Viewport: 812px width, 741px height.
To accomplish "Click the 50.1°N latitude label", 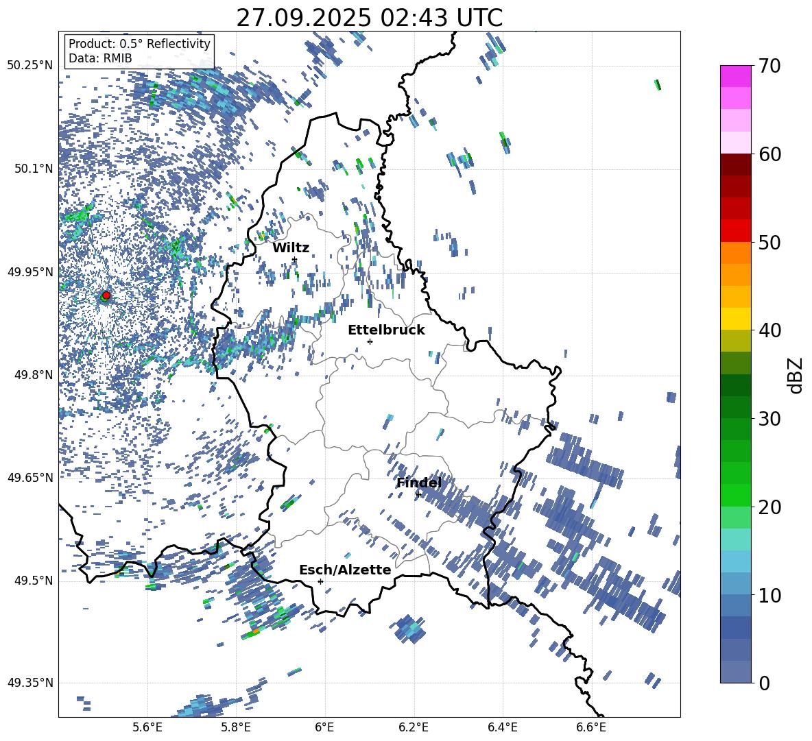I will coord(33,169).
